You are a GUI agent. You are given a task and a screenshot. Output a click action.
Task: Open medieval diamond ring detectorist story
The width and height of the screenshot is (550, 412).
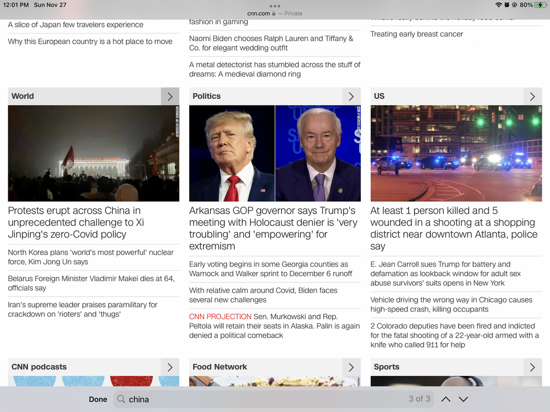[x=275, y=70]
